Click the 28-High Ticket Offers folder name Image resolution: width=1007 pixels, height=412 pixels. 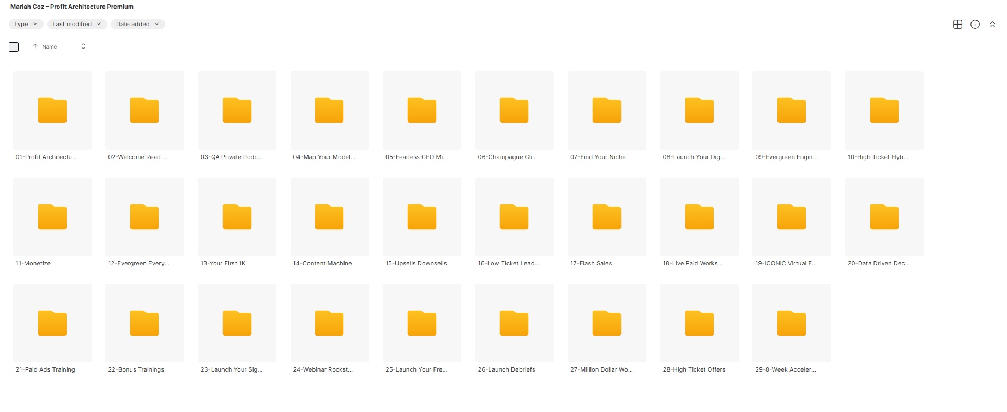click(x=694, y=369)
